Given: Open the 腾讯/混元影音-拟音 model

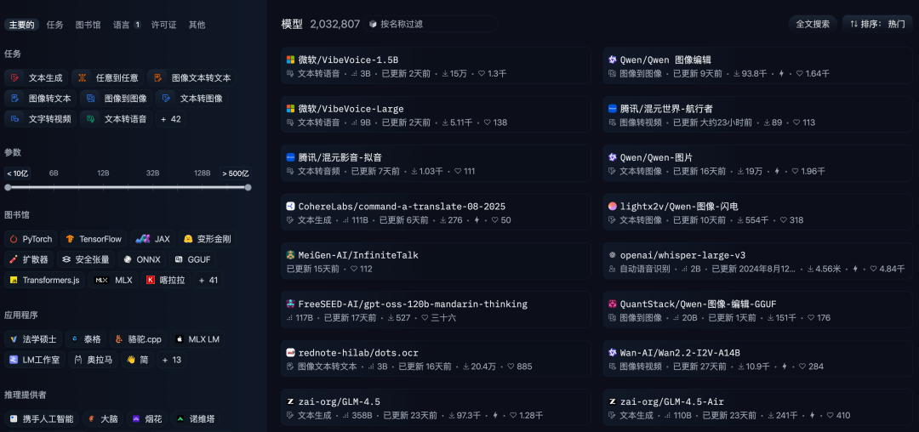Looking at the screenshot, I should click(x=436, y=163).
